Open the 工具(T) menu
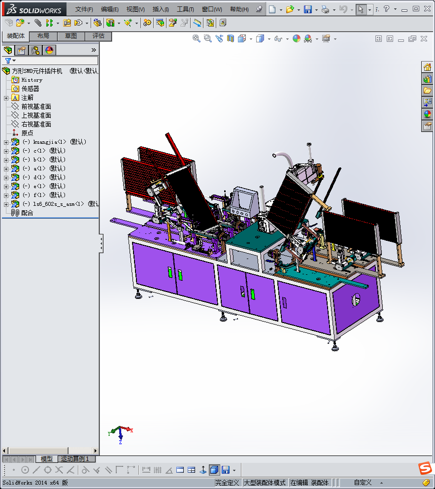The width and height of the screenshot is (435, 489). [x=185, y=9]
